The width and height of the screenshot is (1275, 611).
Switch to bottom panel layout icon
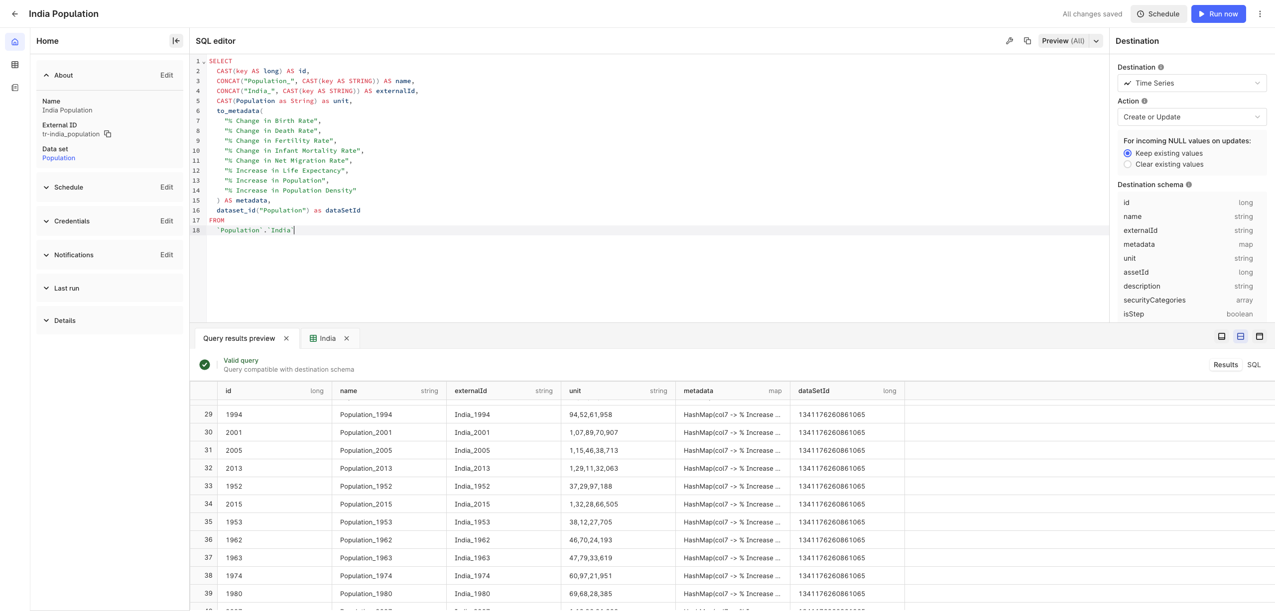(x=1222, y=336)
